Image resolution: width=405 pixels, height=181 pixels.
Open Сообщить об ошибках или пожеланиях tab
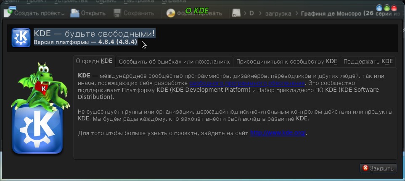coord(175,62)
